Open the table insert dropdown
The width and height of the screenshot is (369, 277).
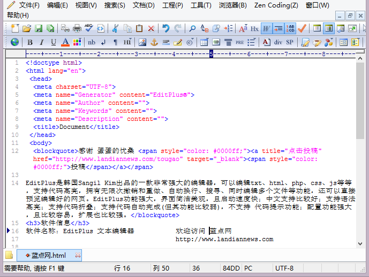tap(204, 42)
